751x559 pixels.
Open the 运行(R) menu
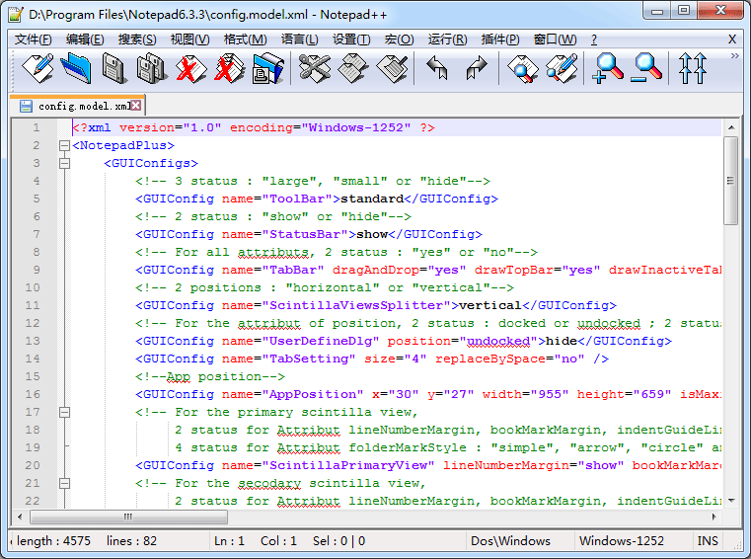click(x=447, y=40)
